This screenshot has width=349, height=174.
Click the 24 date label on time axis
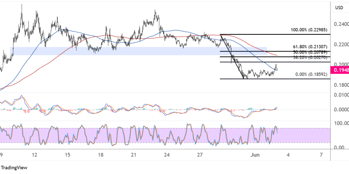pos(167,155)
